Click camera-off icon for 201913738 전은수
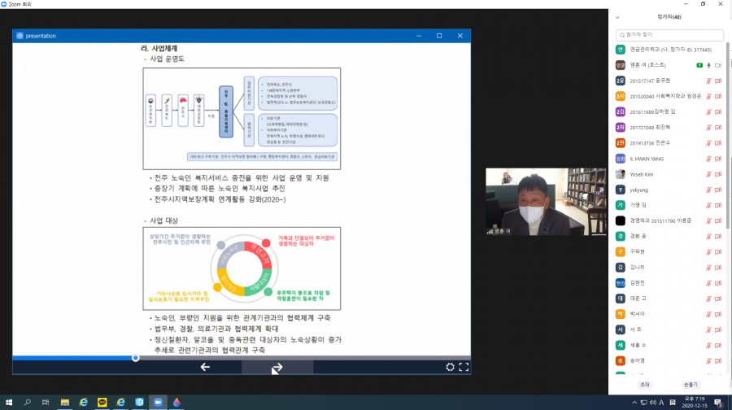The height and width of the screenshot is (410, 732). [x=718, y=143]
